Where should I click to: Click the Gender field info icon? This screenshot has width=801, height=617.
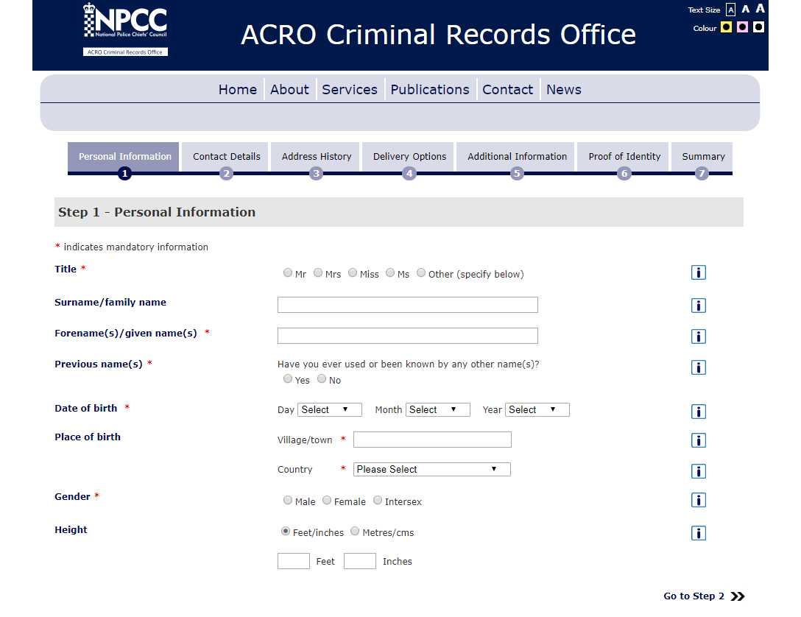[698, 499]
